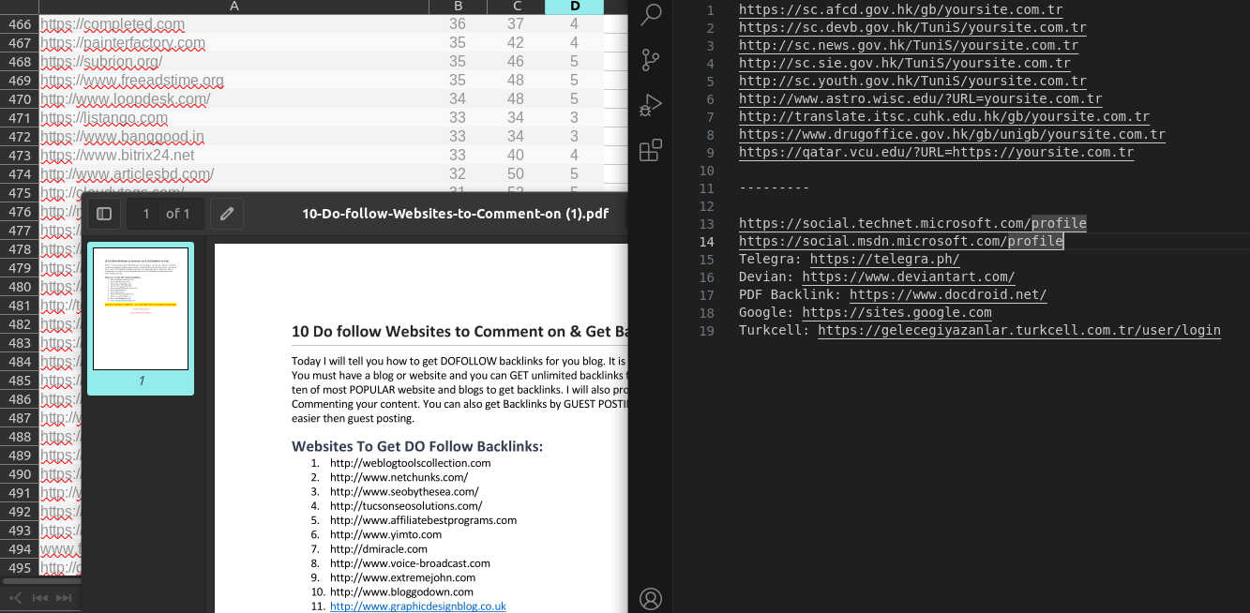Select row header 470
This screenshot has width=1250, height=613.
[x=19, y=99]
